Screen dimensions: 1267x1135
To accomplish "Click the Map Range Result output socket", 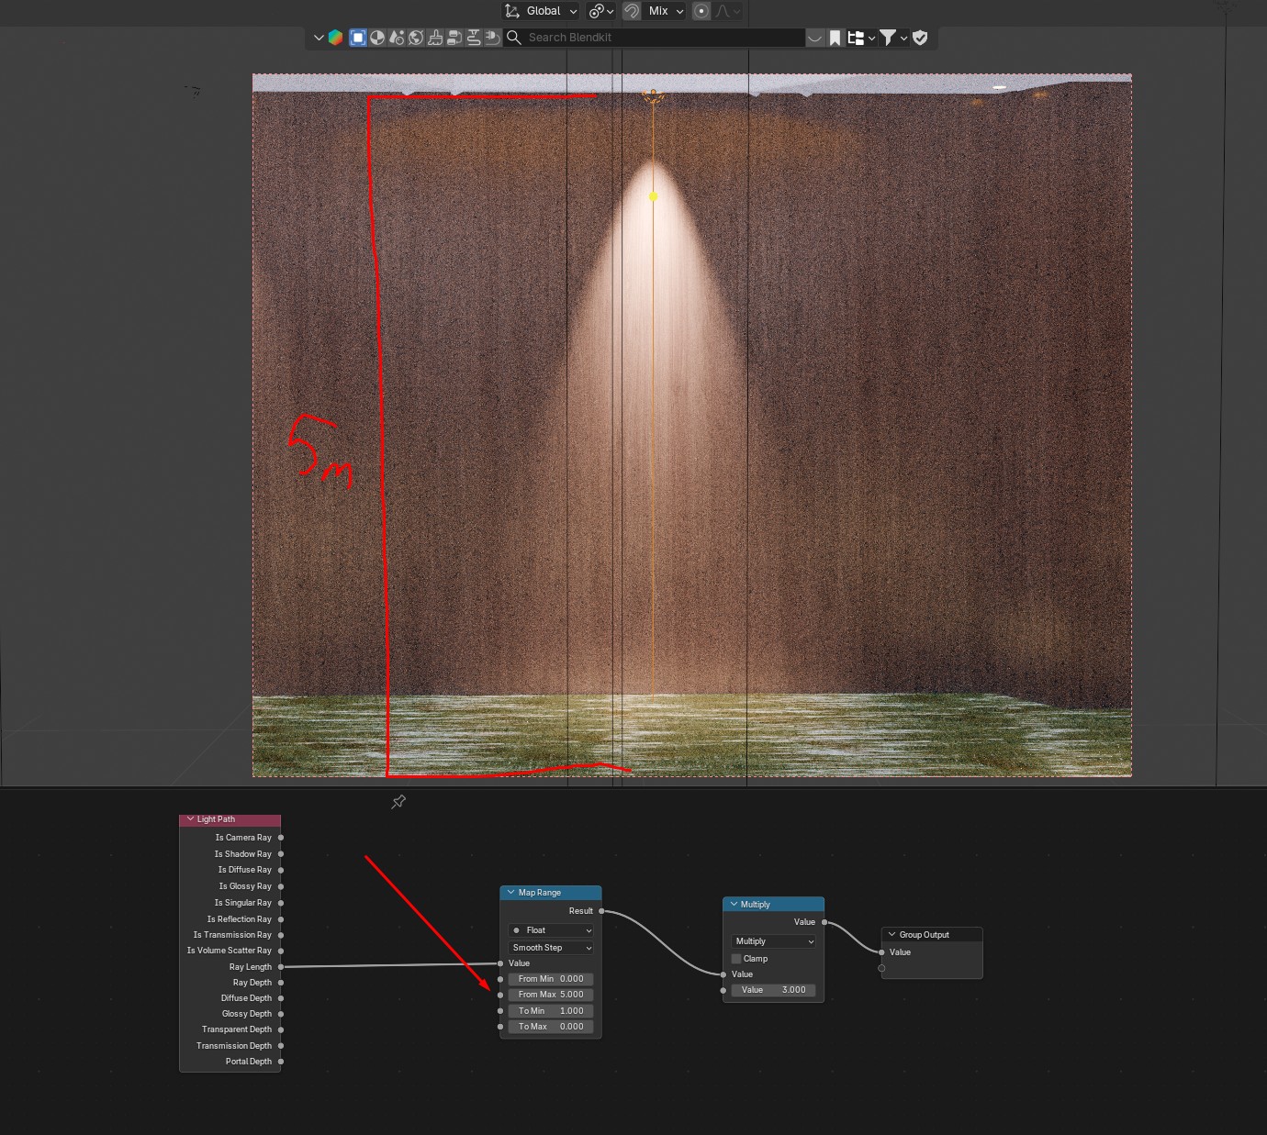I will [x=601, y=911].
